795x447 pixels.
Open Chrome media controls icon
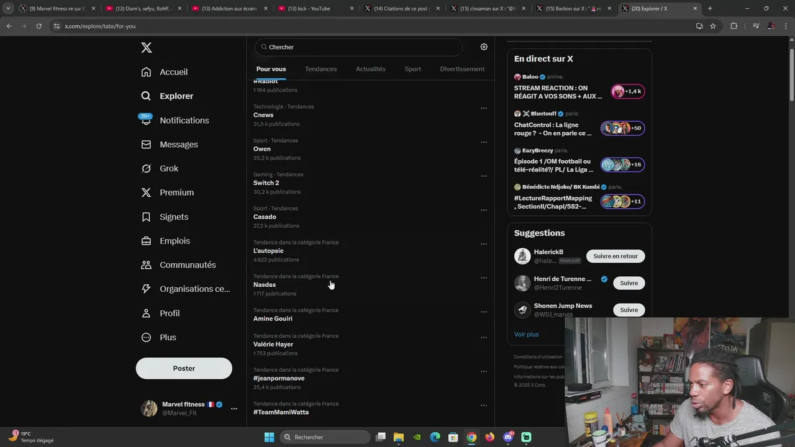pos(756,26)
